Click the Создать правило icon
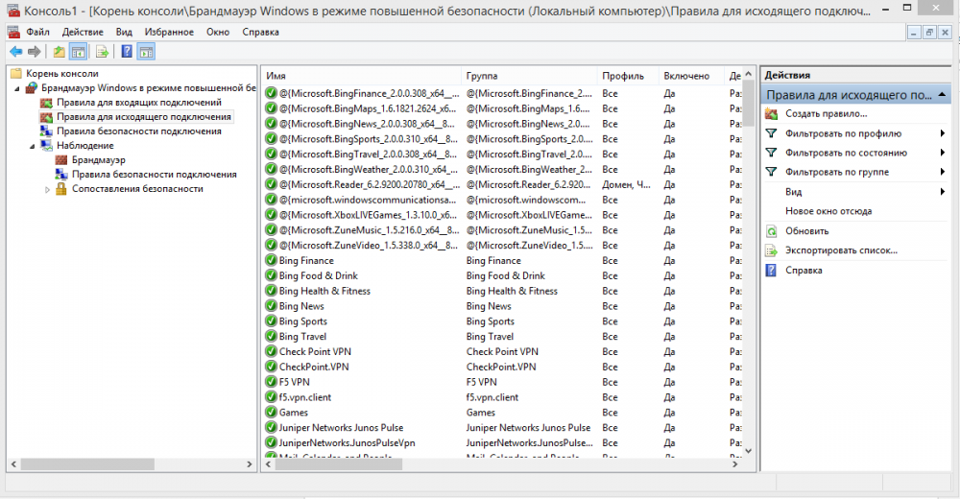The height and width of the screenshot is (499, 960). point(772,114)
